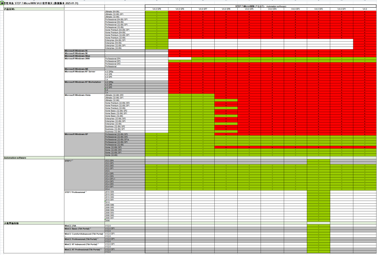Image resolution: width=377 pixels, height=255 pixels.
Task: Click the Microsoft Windows 98se cell
Action: [84, 56]
